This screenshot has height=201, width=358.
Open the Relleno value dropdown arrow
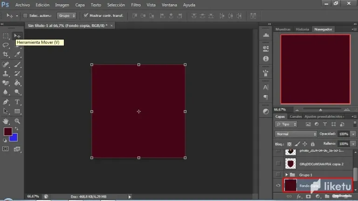pyautogui.click(x=353, y=144)
